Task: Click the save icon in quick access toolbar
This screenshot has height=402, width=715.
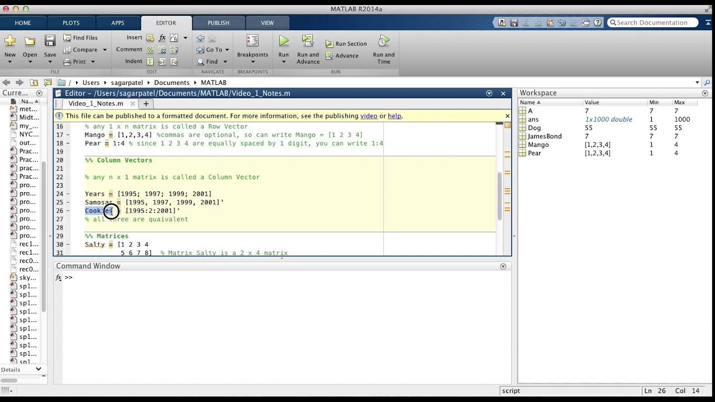Action: [x=514, y=23]
